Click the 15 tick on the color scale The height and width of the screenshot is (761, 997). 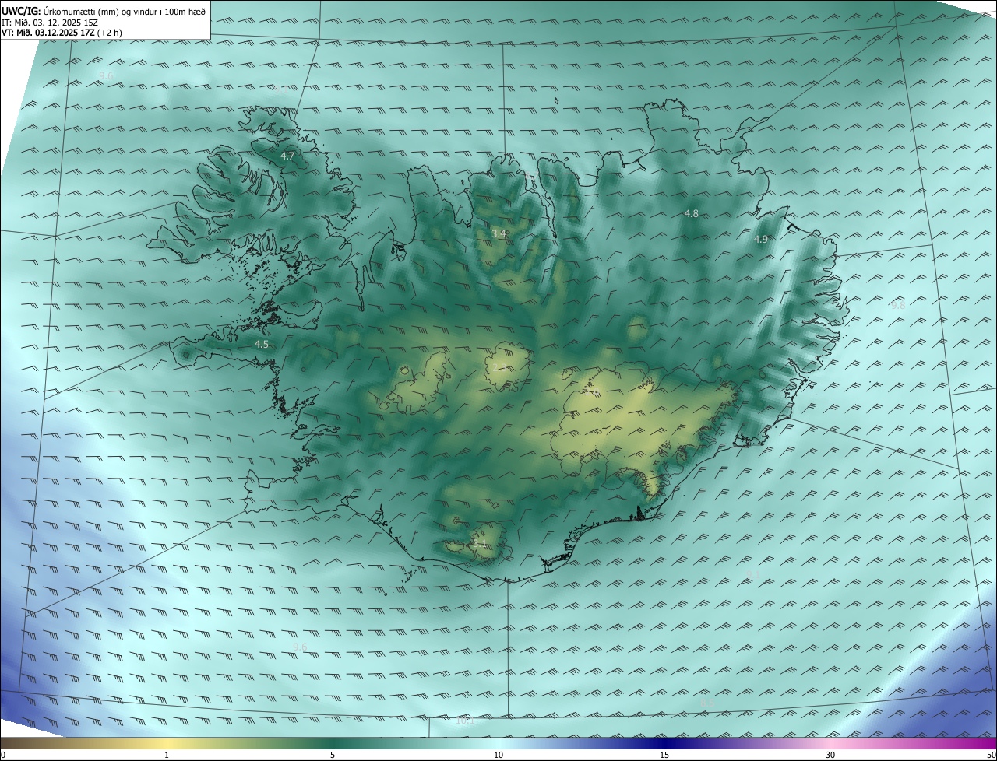(x=664, y=755)
